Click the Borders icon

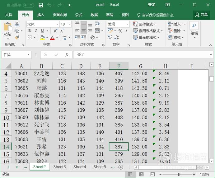[x=30, y=37]
